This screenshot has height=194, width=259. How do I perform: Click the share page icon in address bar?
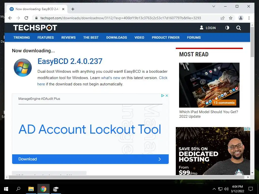pos(223,18)
